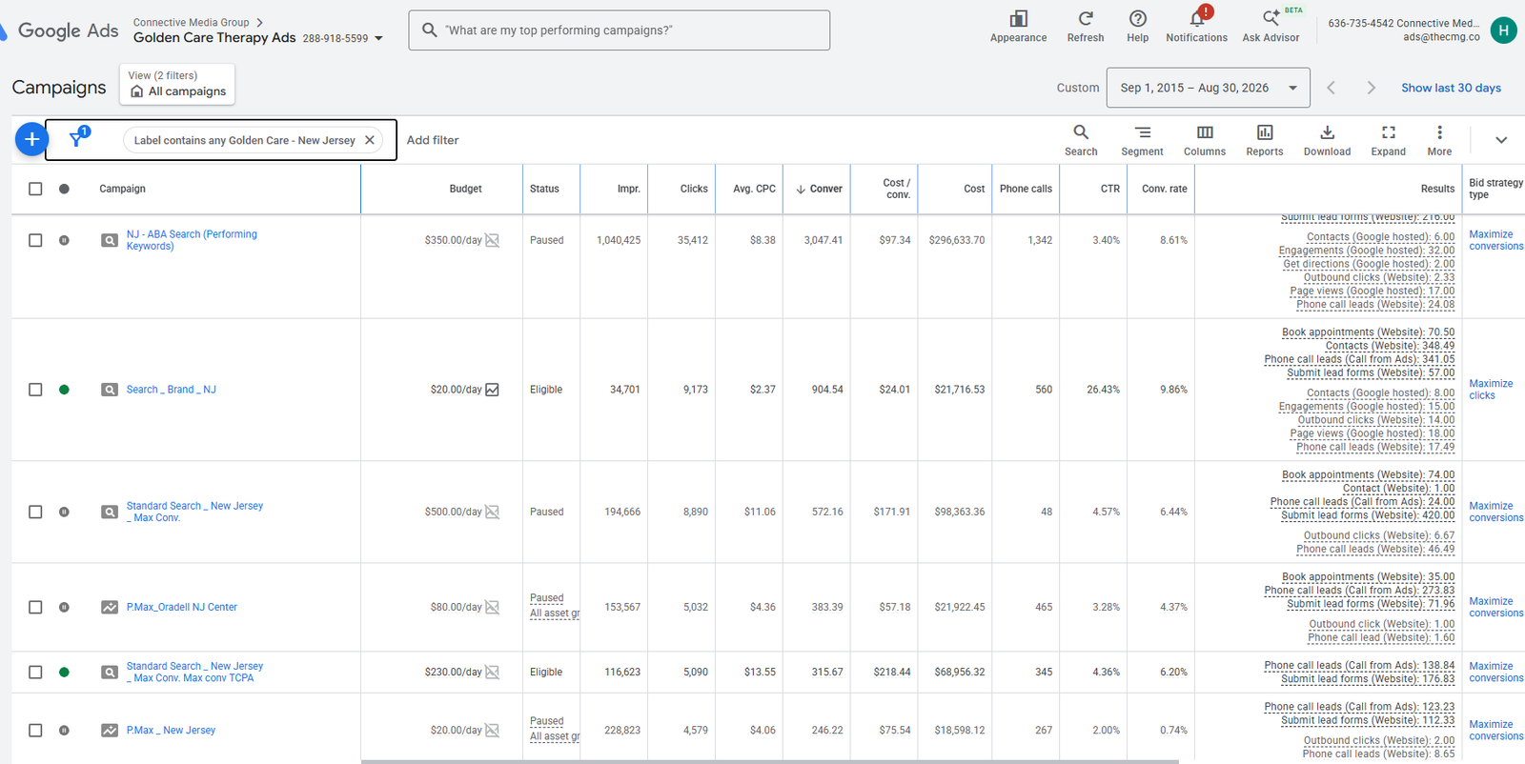Search the campaigns table via toolbar

click(x=1081, y=140)
